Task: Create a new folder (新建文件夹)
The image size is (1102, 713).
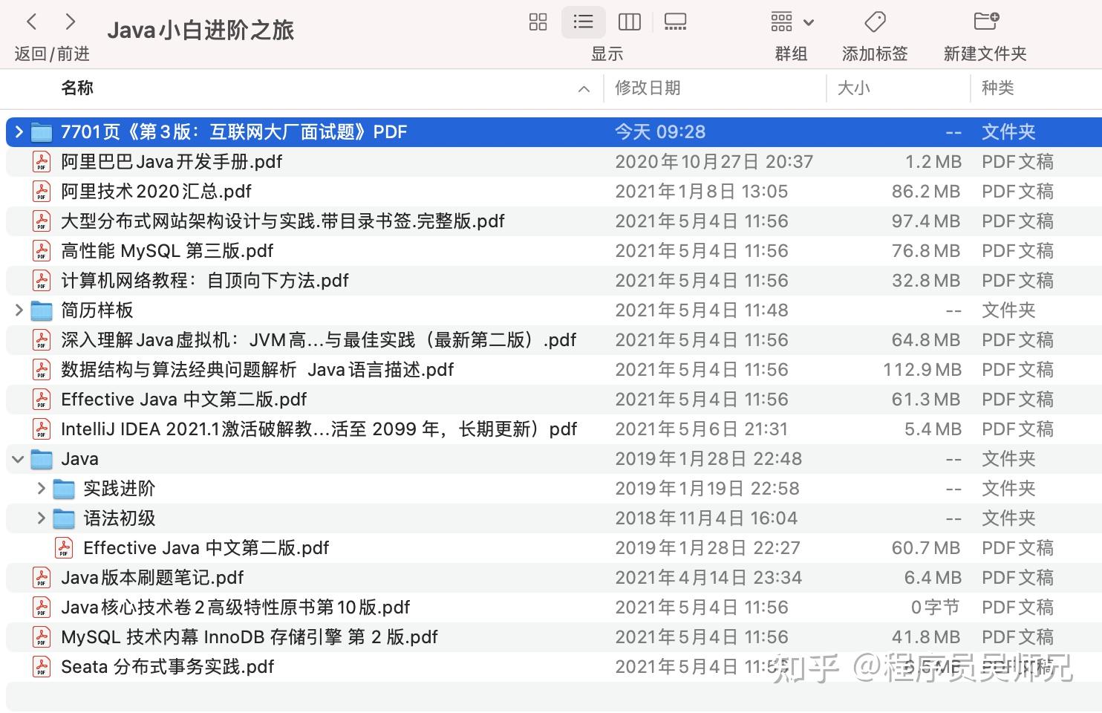Action: point(986,21)
